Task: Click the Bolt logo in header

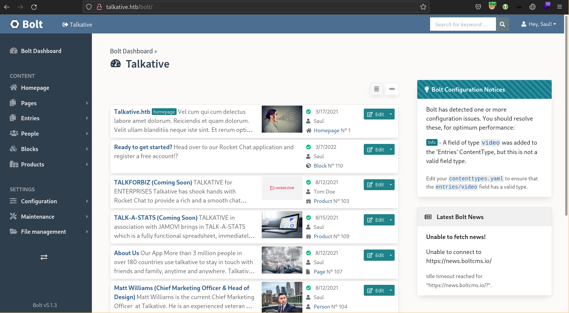Action: (x=26, y=24)
